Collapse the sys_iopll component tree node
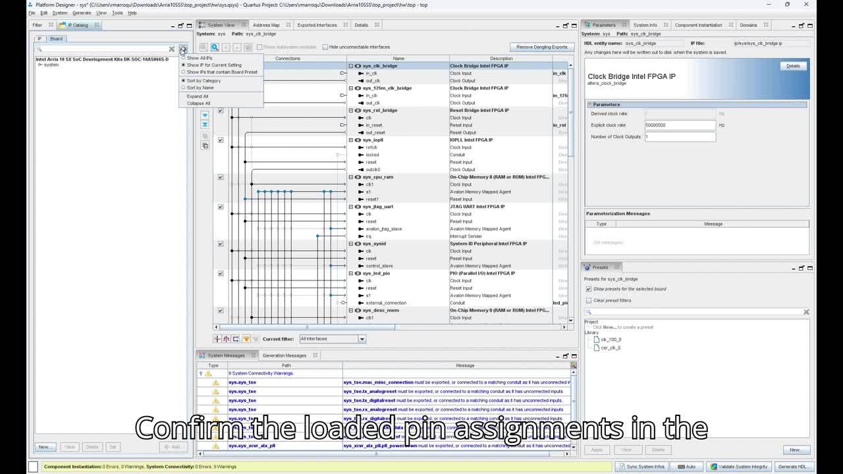 [351, 140]
